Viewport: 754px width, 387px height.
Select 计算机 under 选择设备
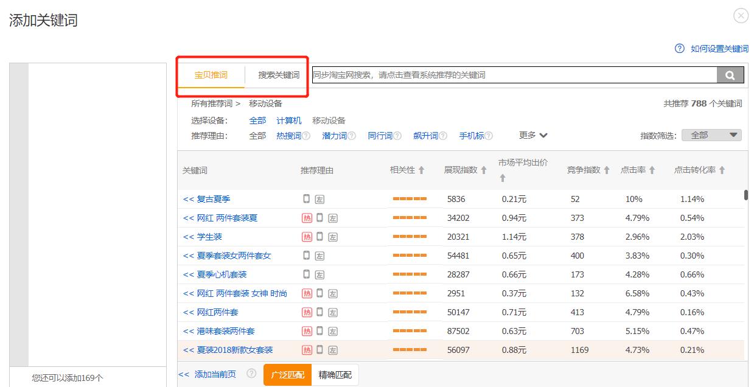(289, 120)
